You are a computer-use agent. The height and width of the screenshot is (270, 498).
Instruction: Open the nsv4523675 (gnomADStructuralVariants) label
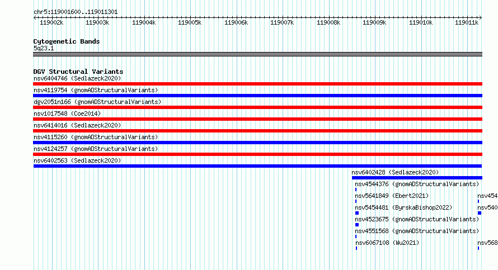(x=417, y=219)
